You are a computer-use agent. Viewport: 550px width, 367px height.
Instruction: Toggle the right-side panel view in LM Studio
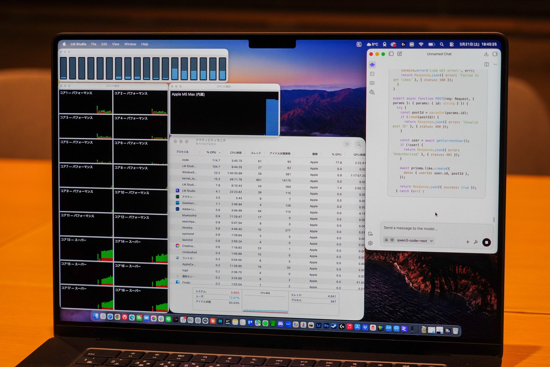point(495,54)
